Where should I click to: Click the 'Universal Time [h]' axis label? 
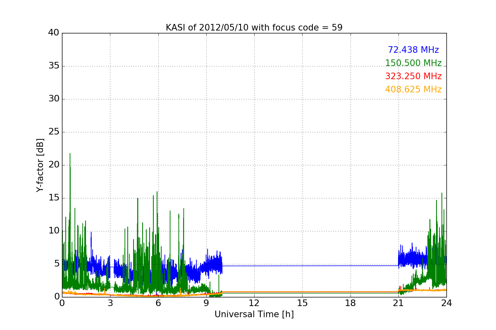[254, 314]
